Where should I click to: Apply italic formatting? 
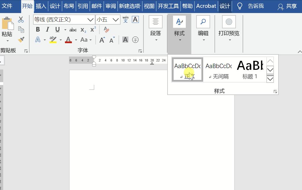47,29
